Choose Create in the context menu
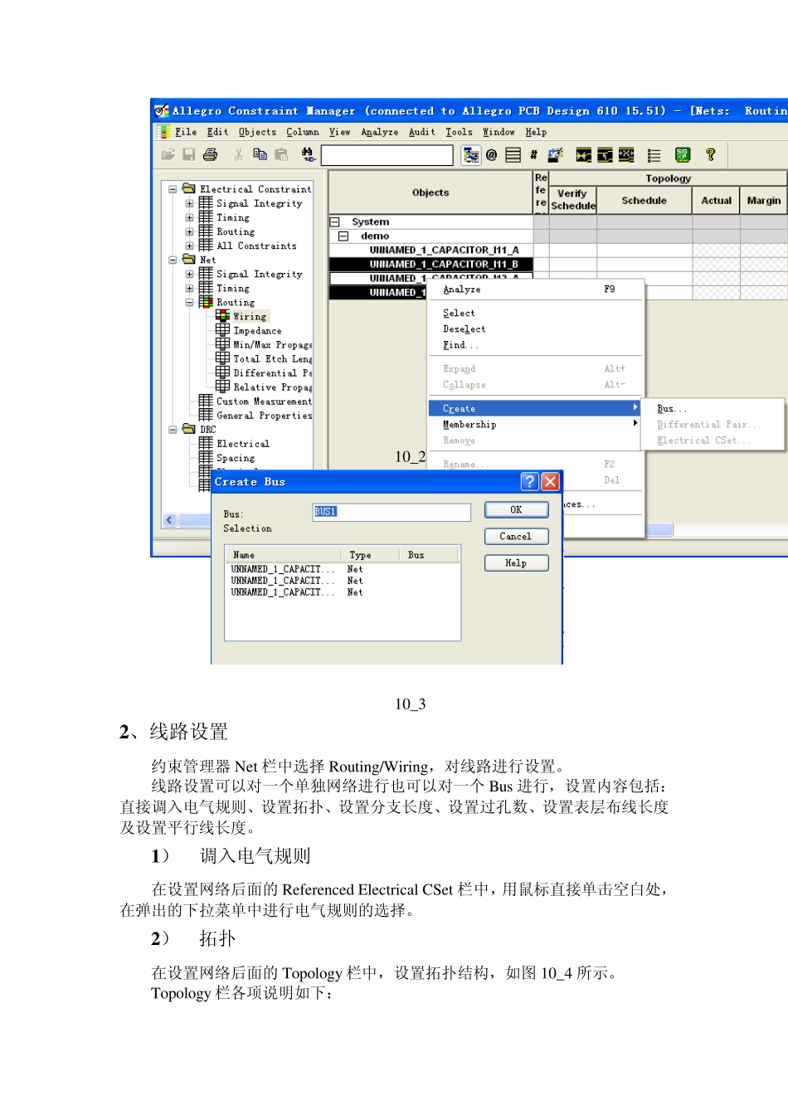The image size is (788, 1115). click(535, 408)
